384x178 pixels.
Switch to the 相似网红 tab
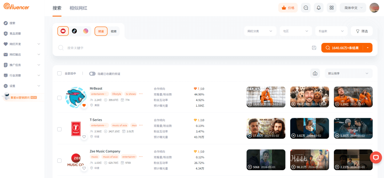pyautogui.click(x=78, y=8)
